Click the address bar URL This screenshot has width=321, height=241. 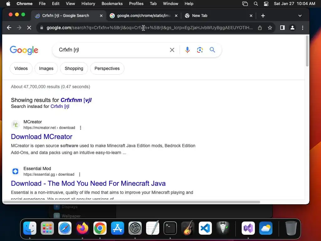pyautogui.click(x=150, y=28)
